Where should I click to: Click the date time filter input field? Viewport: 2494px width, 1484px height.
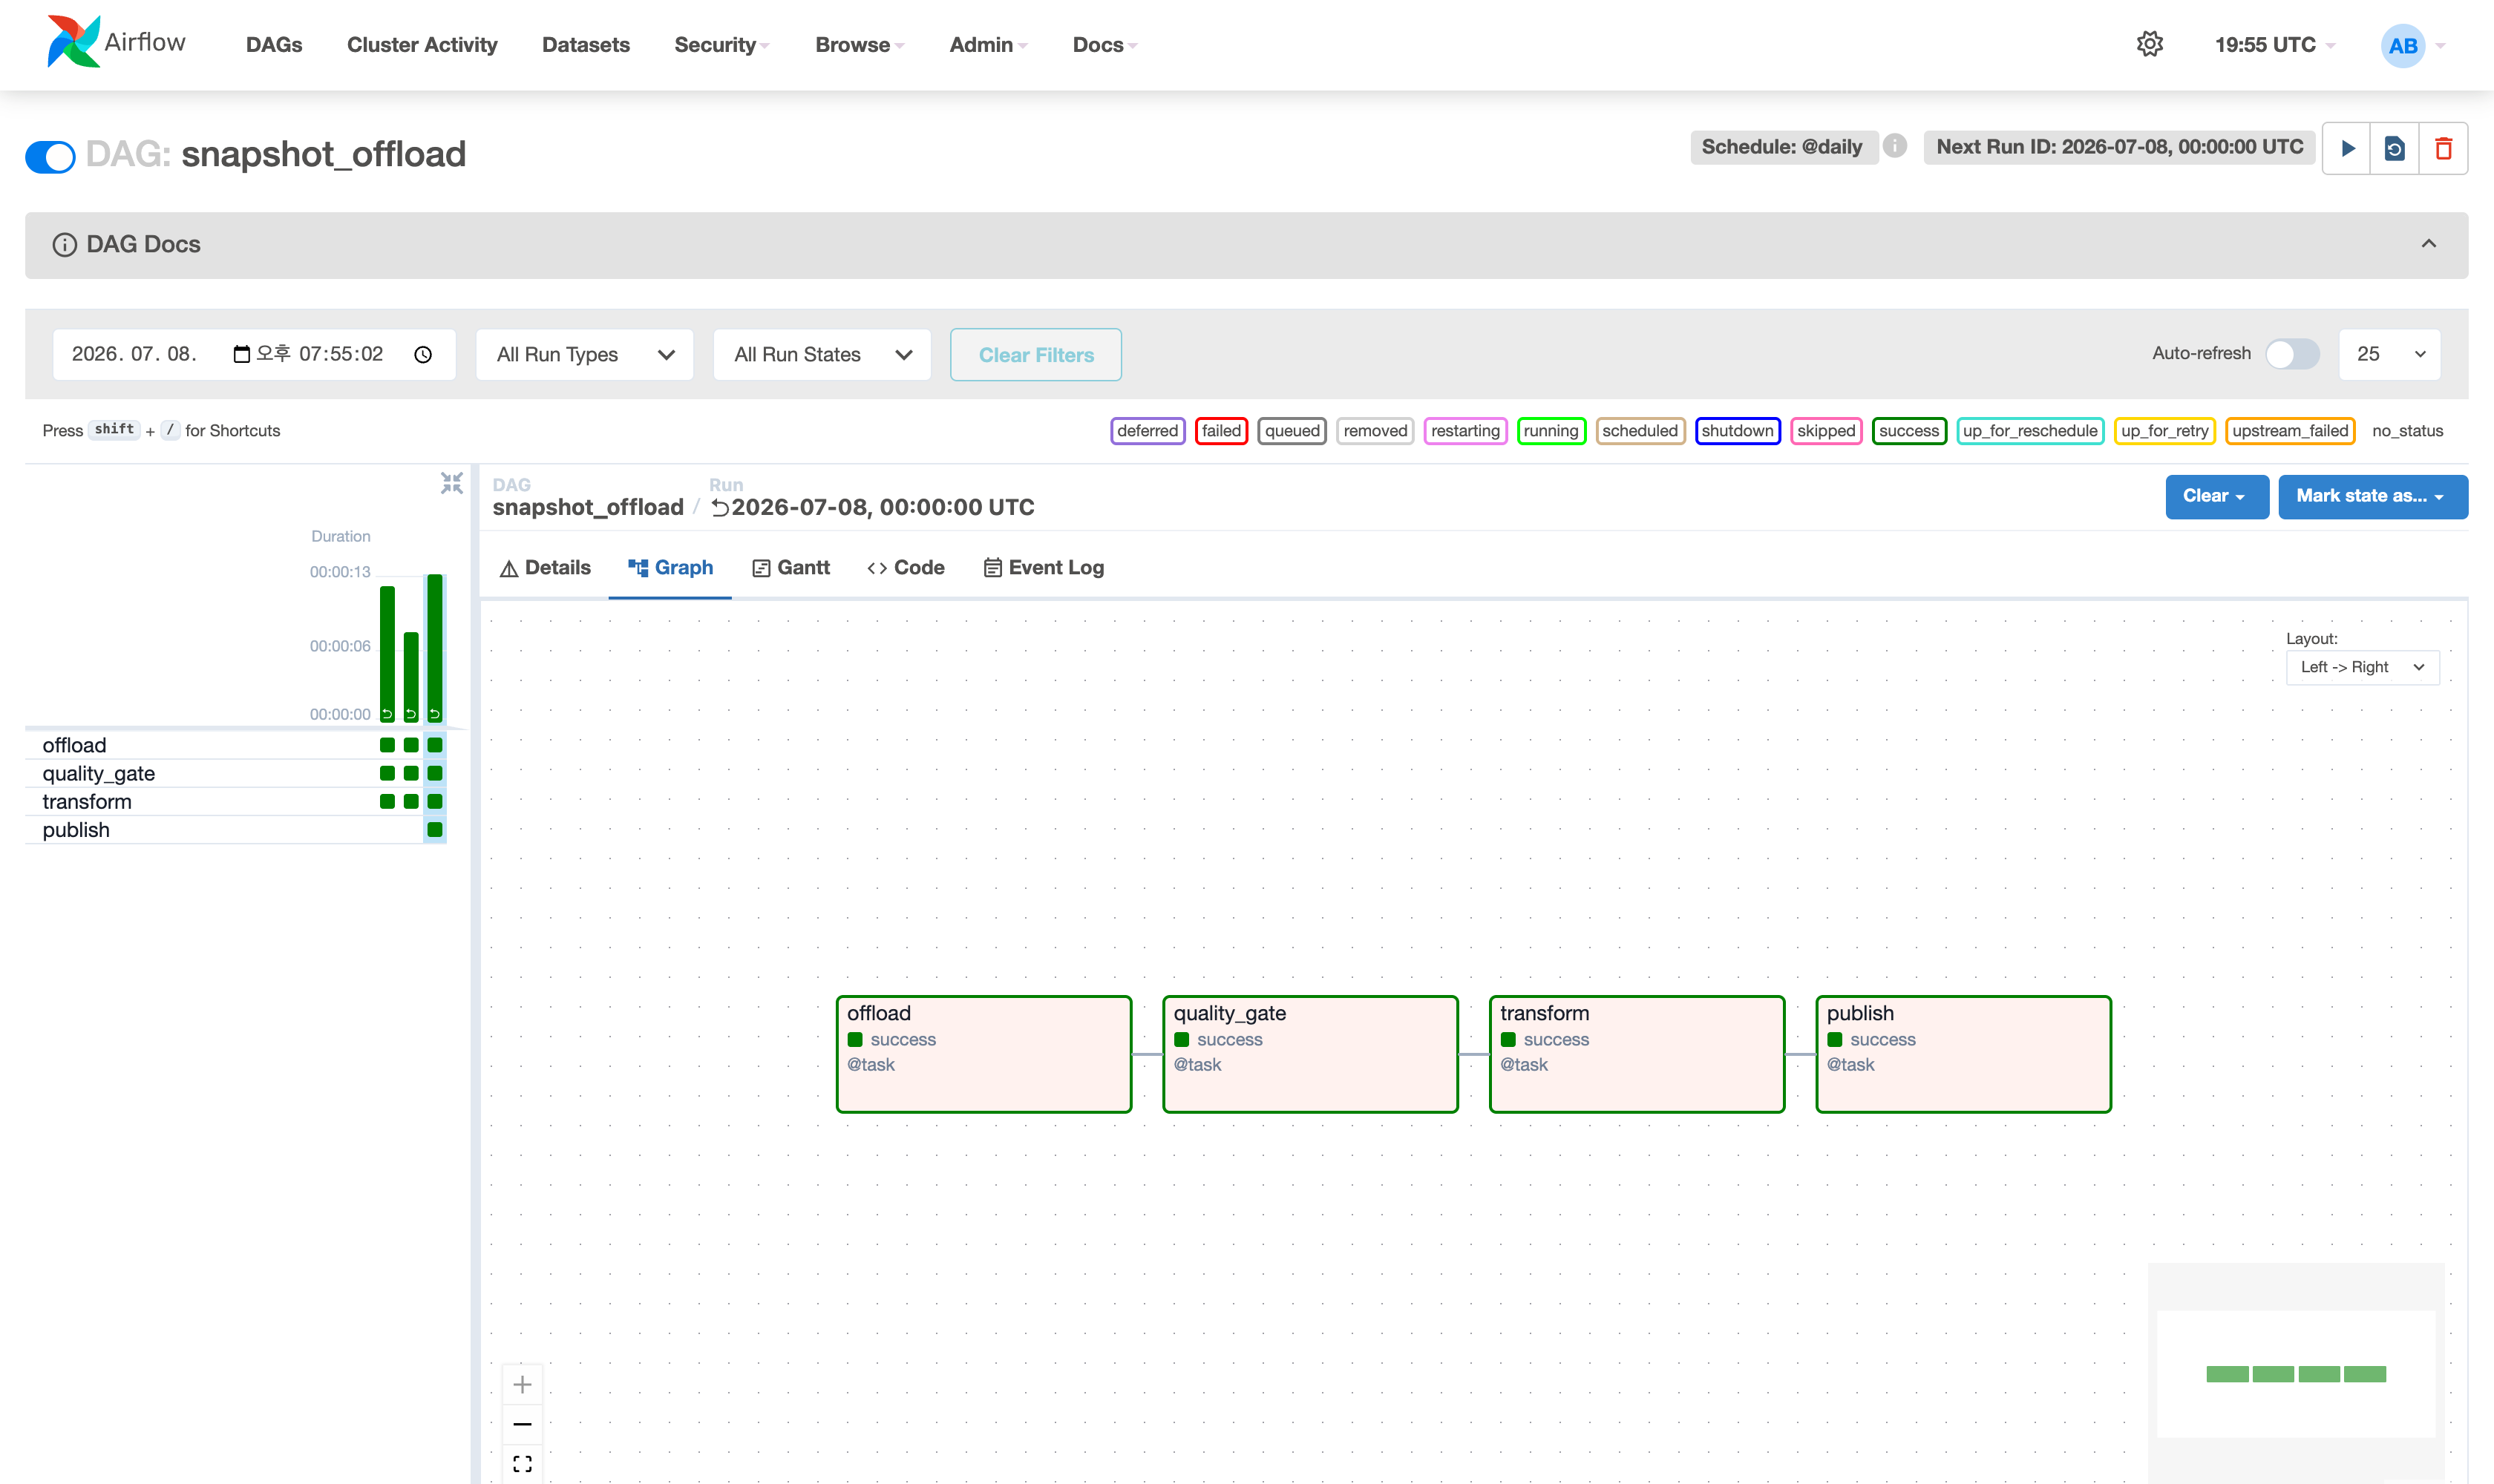click(254, 354)
